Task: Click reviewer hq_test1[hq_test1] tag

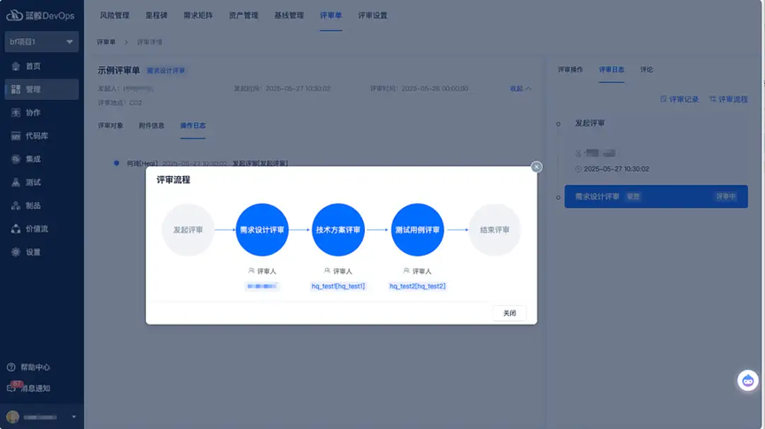Action: [x=338, y=287]
